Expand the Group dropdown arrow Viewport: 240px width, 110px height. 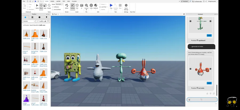[106, 5]
